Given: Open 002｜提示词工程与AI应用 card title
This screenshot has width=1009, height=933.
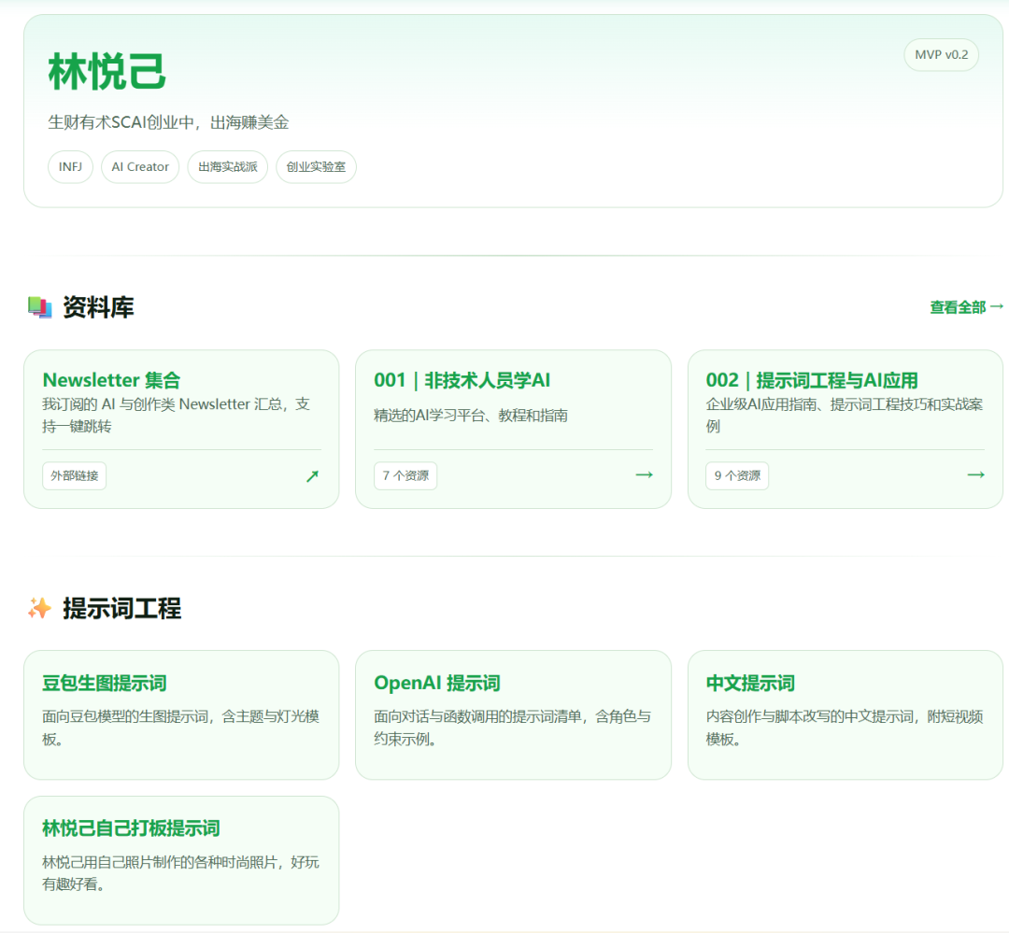Looking at the screenshot, I should coord(812,380).
